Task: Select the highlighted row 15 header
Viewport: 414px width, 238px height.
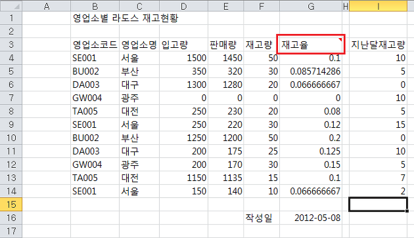Action: point(11,205)
